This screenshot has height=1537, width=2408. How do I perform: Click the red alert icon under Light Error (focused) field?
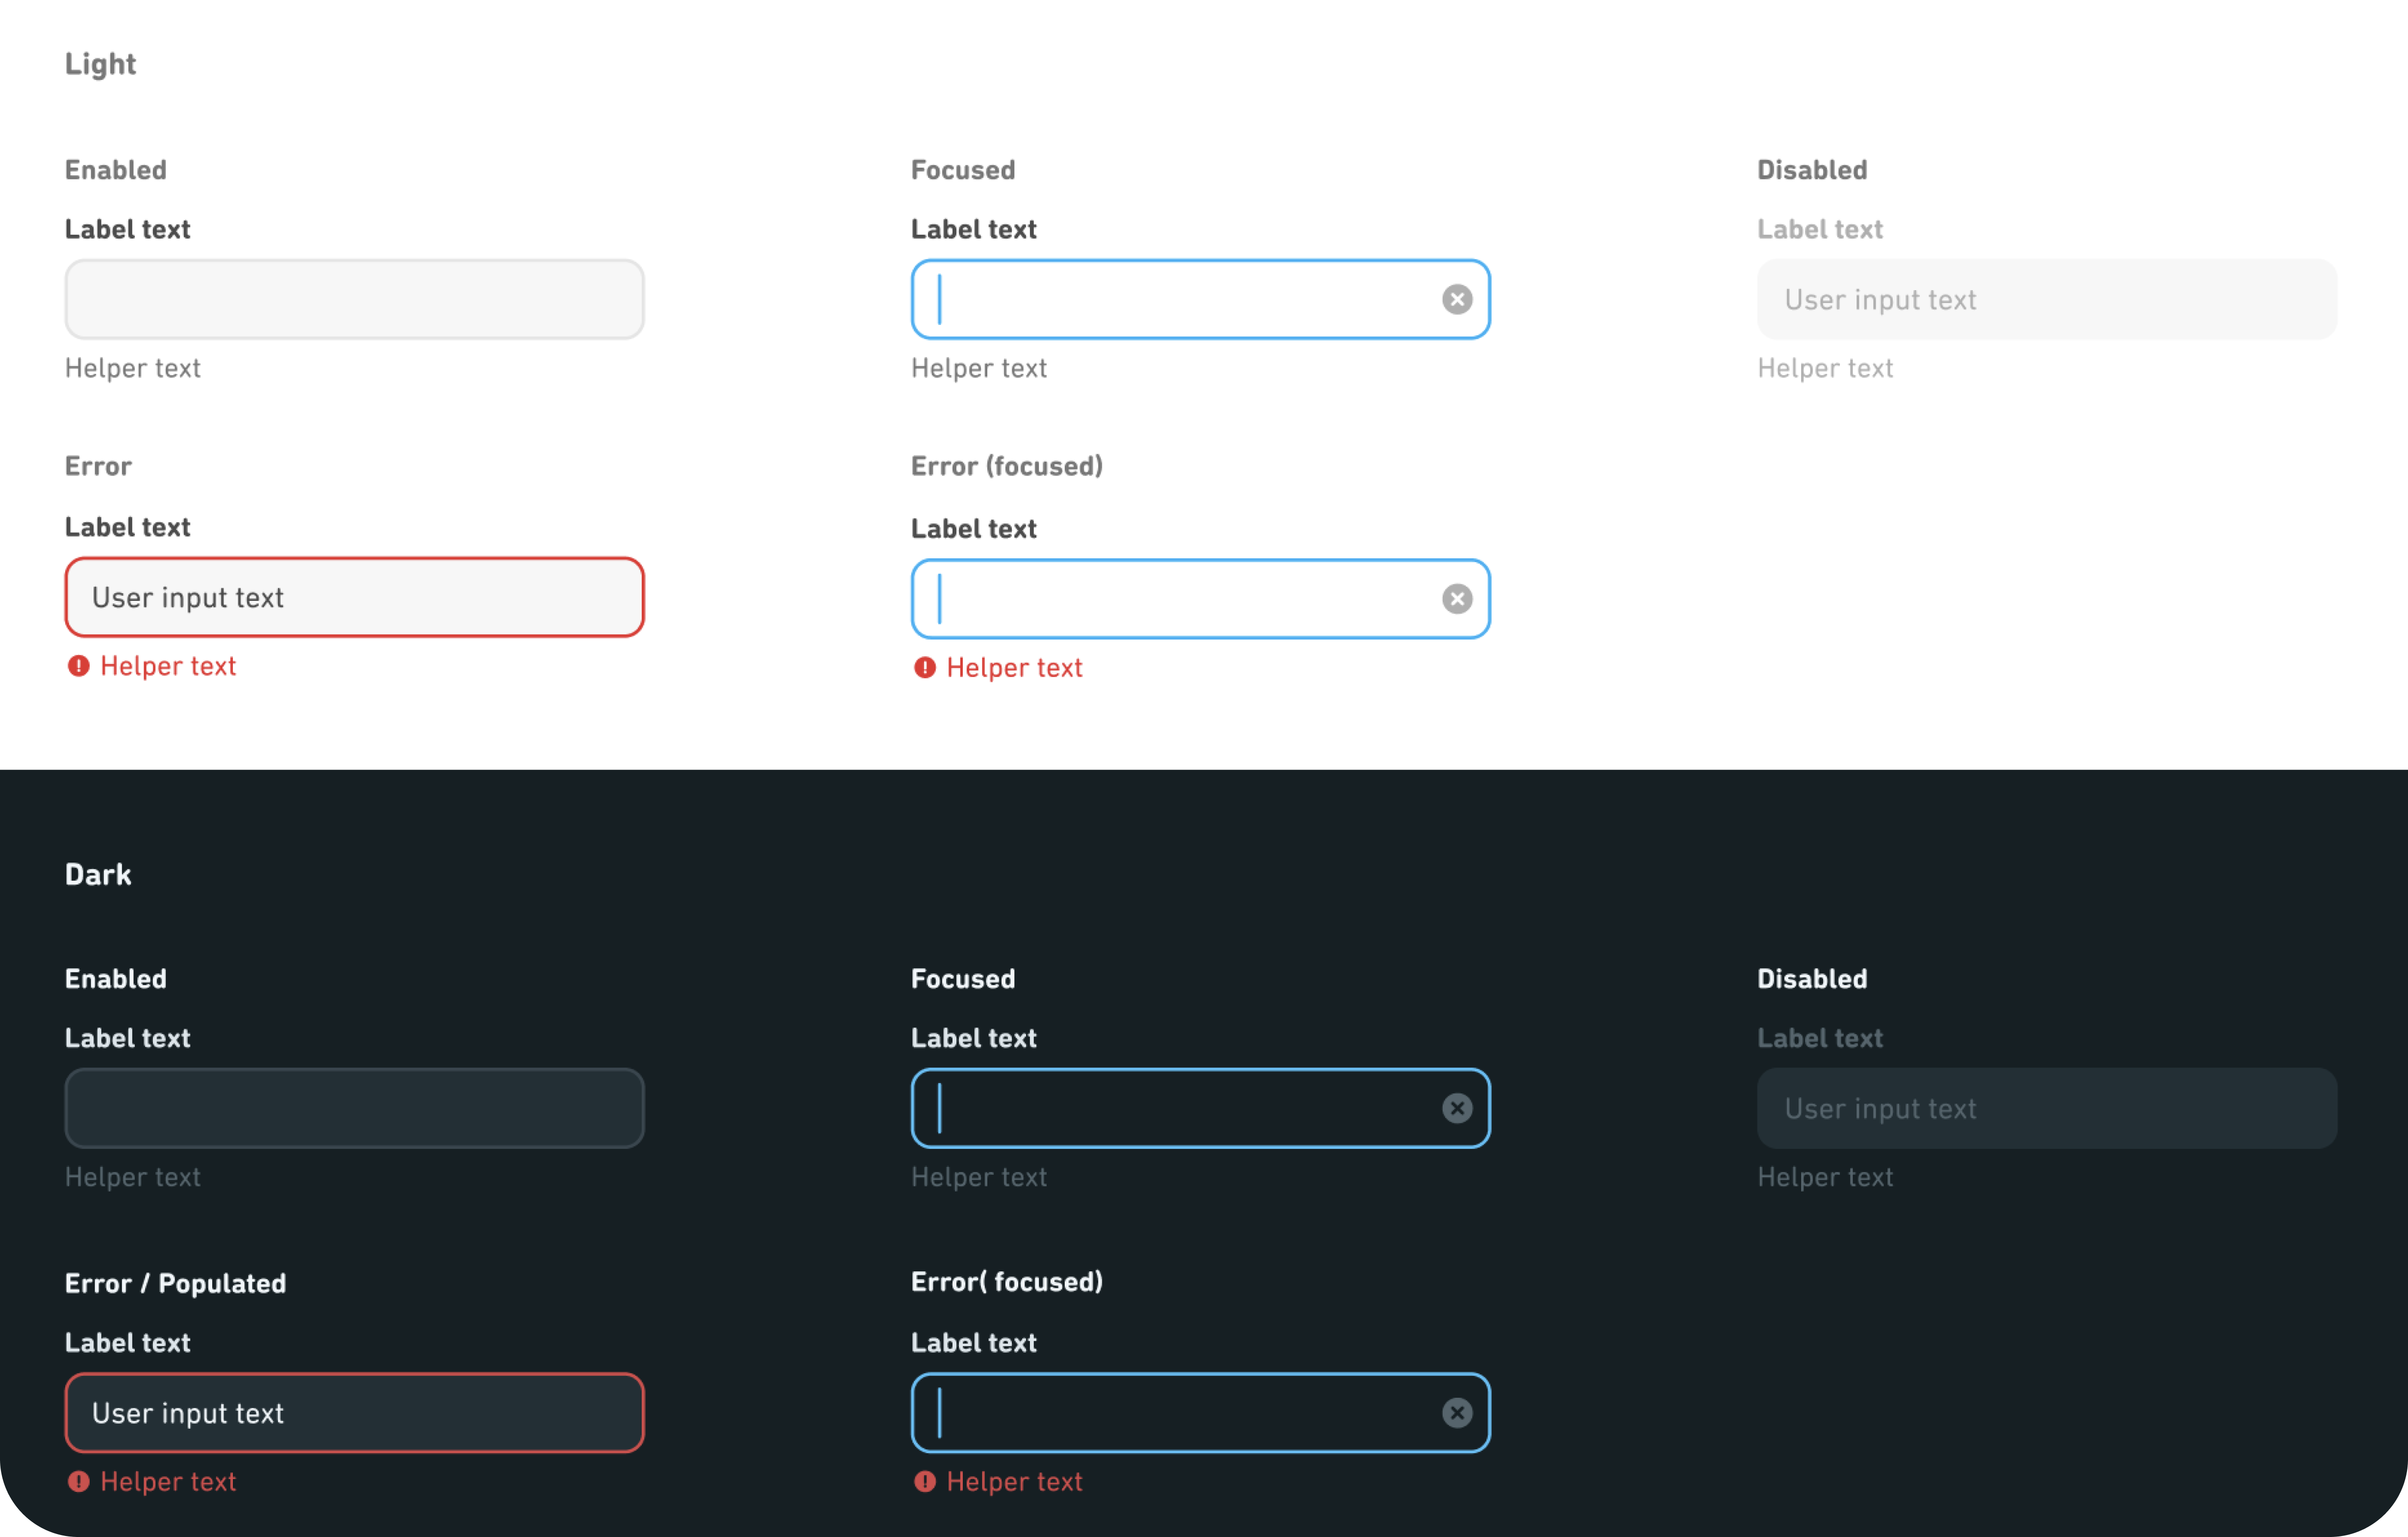(x=925, y=667)
